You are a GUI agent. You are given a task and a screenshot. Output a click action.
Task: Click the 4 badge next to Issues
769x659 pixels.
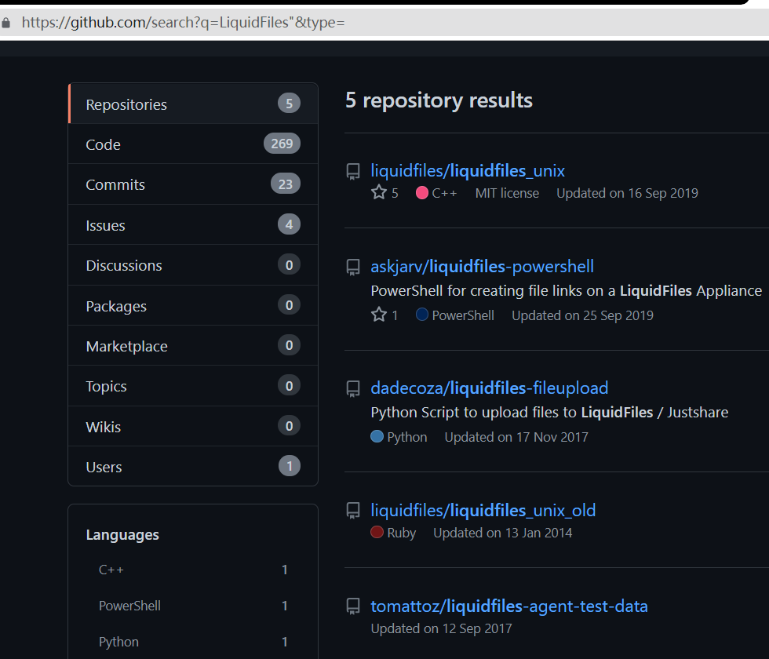pyautogui.click(x=289, y=224)
